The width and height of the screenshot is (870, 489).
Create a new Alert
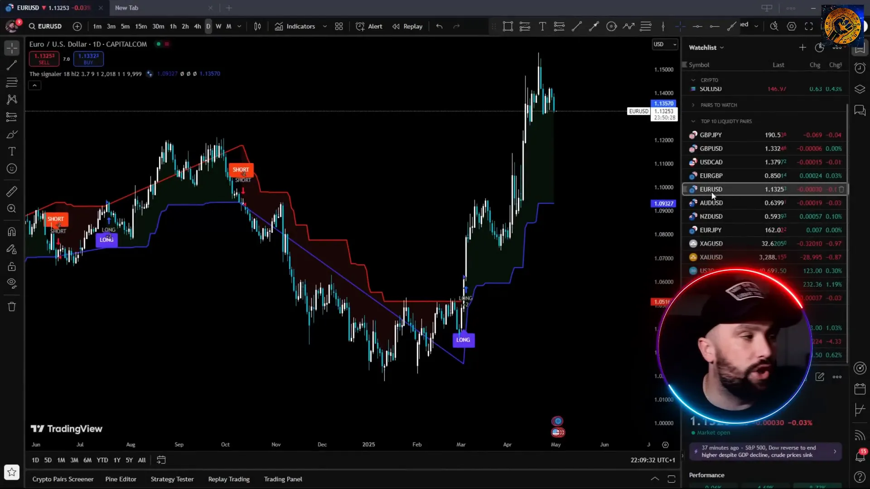(x=369, y=26)
